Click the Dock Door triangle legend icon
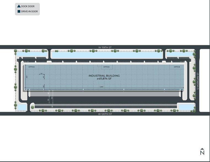This screenshot has width=210, height=162. tap(19, 6)
